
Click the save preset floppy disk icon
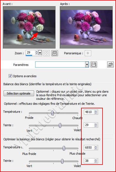pyautogui.click(x=94, y=64)
